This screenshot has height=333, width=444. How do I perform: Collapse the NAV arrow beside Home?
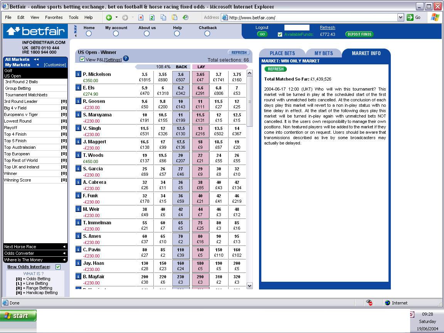76,31
